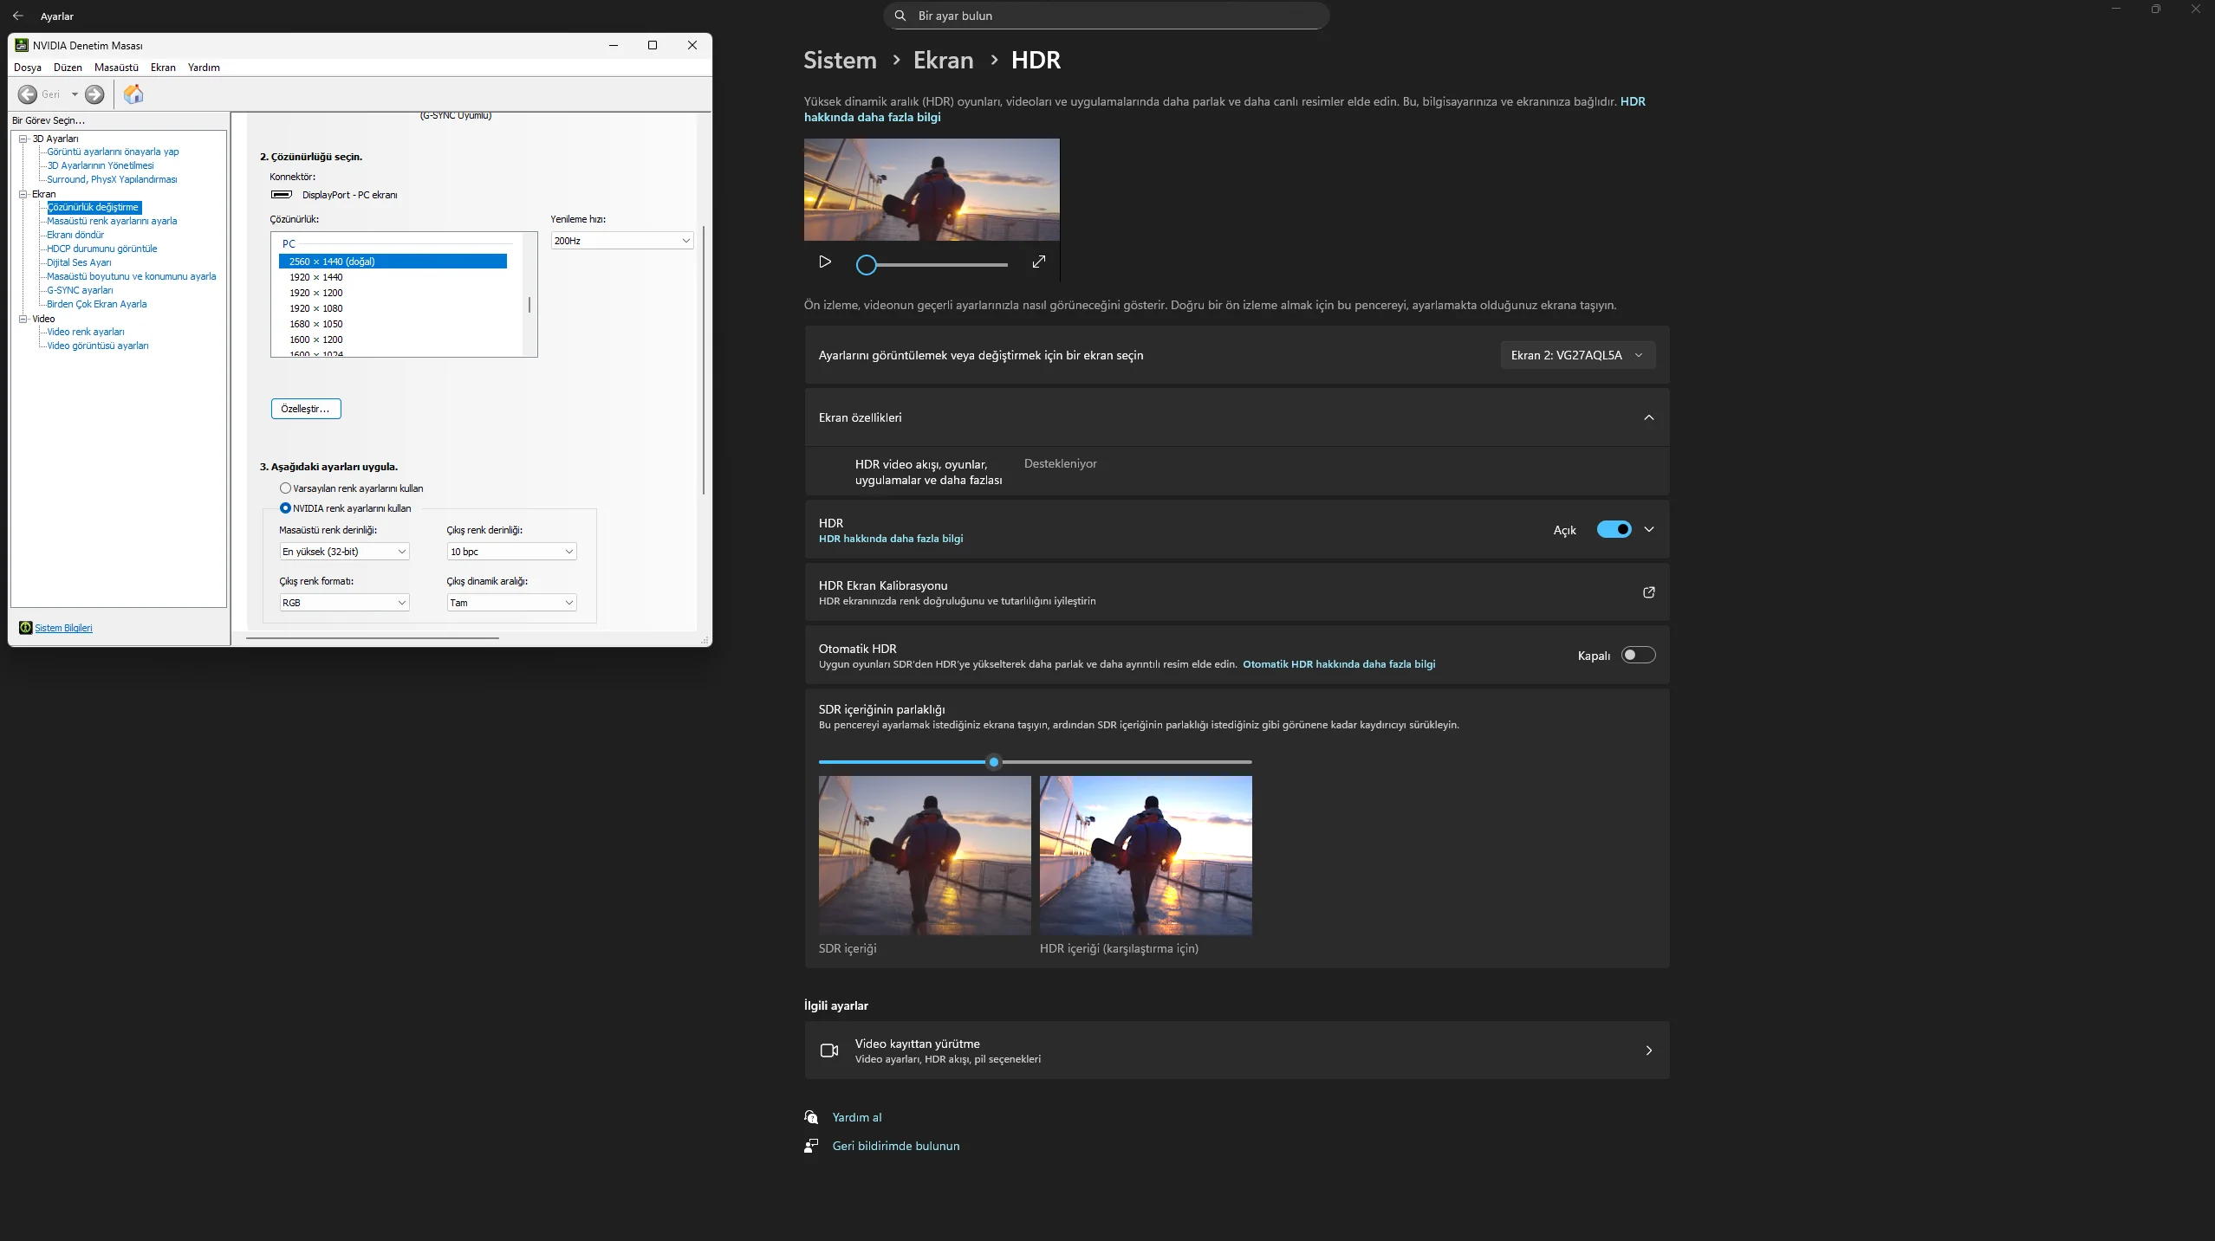
Task: Play the HDR preview video
Action: tap(825, 262)
